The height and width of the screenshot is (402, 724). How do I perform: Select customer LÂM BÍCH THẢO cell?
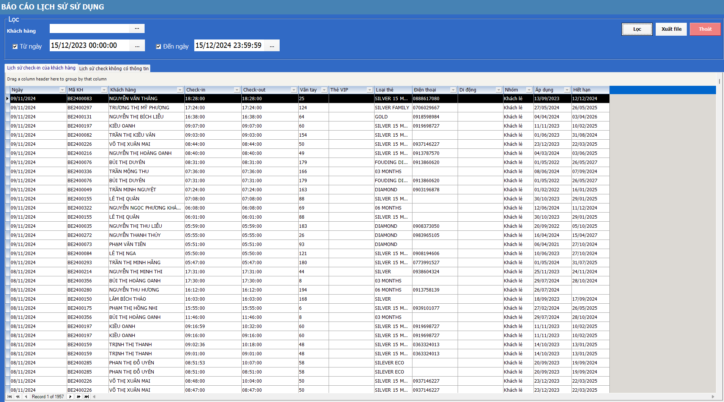(146, 299)
